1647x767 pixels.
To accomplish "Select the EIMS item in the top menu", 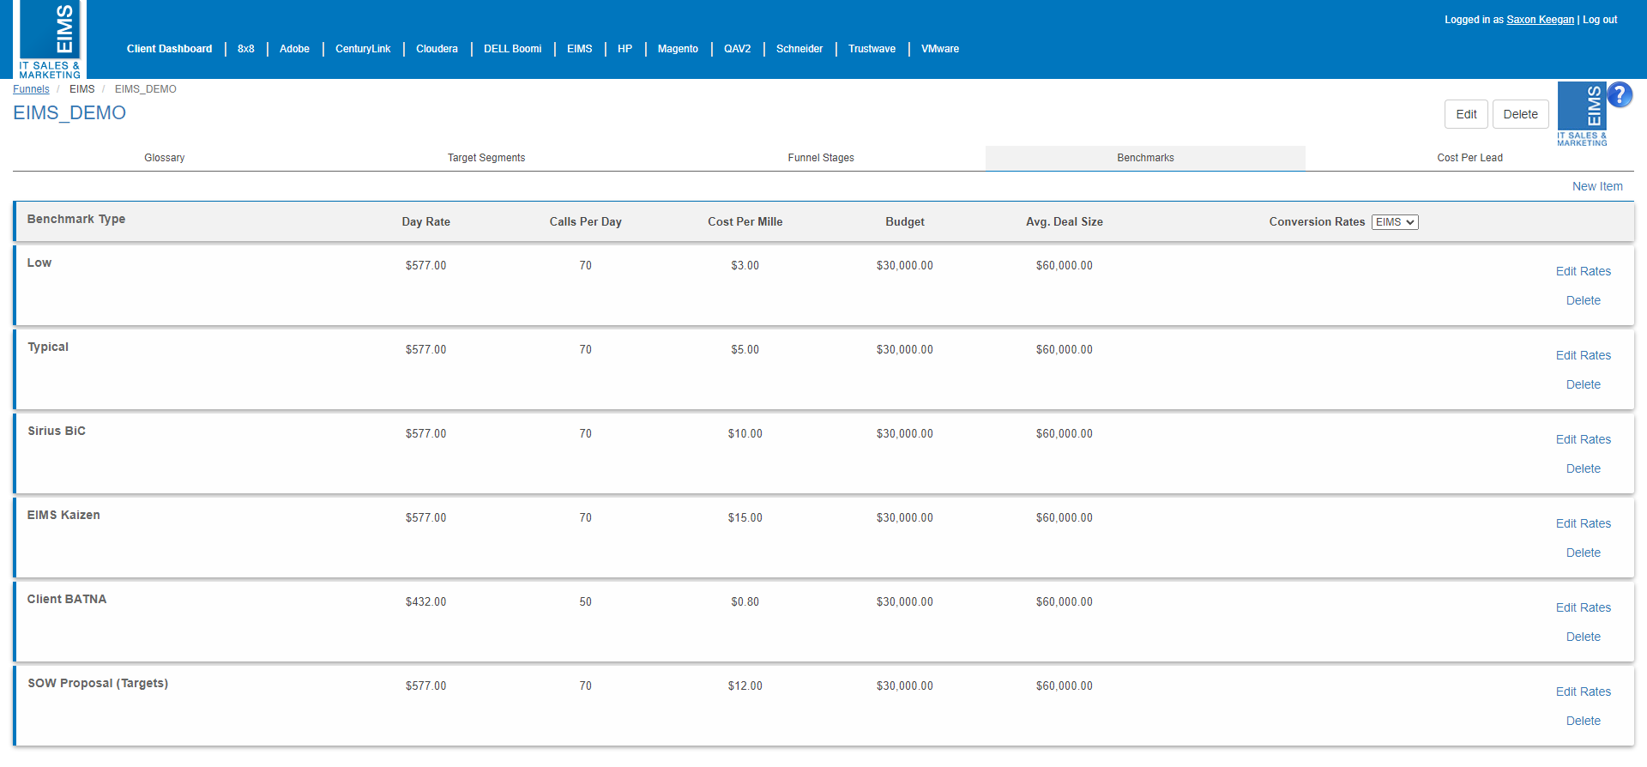I will click(579, 49).
